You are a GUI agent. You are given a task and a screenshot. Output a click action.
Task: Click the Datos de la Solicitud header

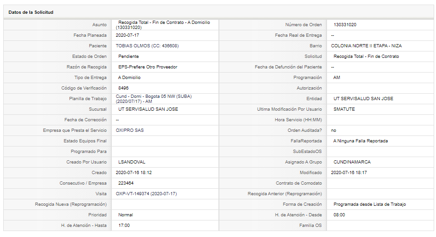point(31,12)
